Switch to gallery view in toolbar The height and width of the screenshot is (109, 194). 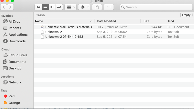point(59,7)
